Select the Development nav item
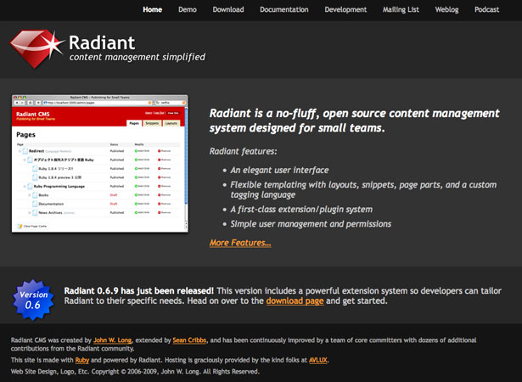This screenshot has width=522, height=382. [x=345, y=9]
